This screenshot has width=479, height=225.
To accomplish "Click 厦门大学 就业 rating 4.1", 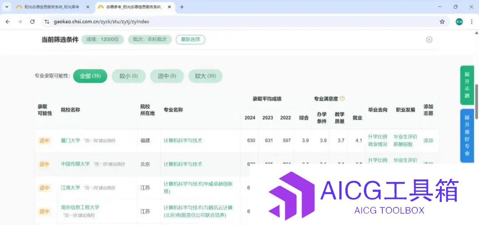I will tap(359, 140).
